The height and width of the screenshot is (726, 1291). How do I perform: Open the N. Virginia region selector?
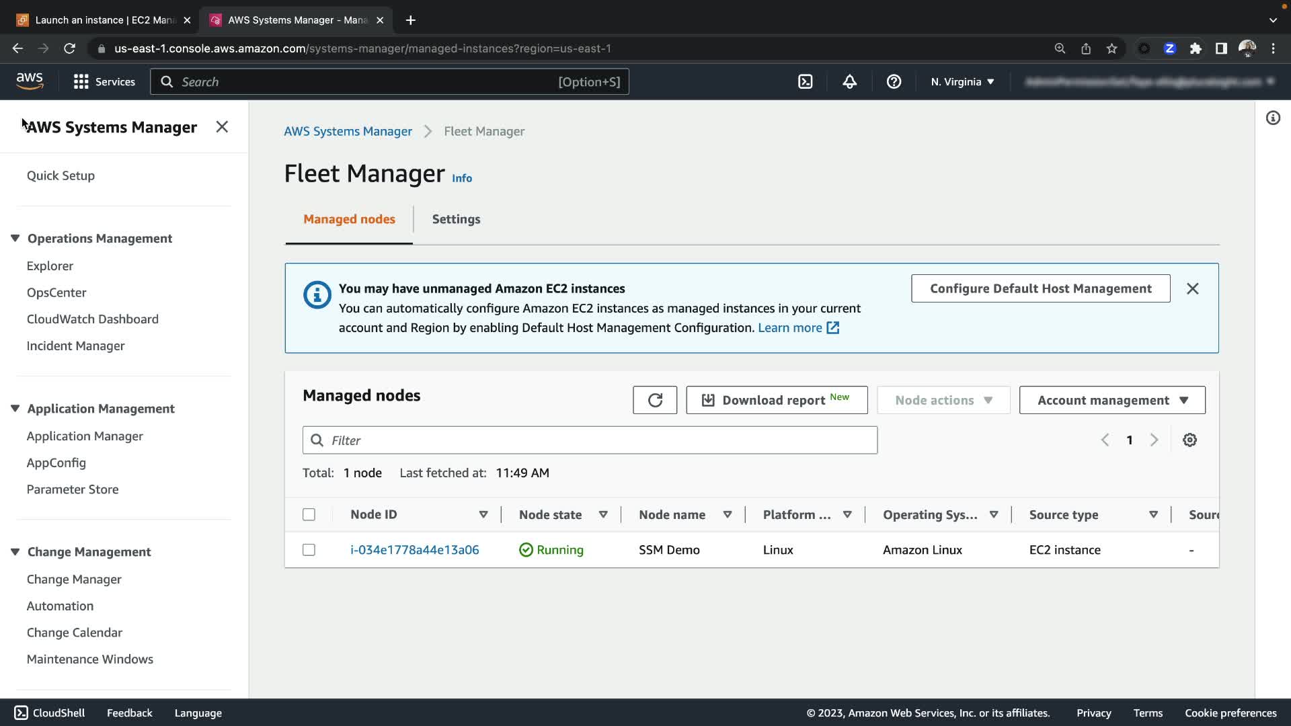(x=962, y=81)
